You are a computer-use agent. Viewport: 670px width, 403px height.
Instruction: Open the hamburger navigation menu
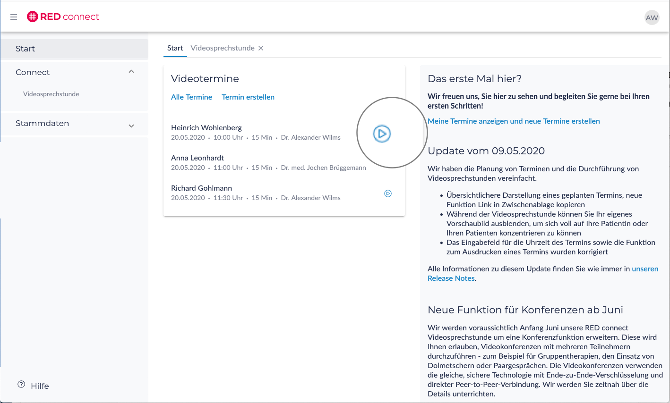(14, 17)
